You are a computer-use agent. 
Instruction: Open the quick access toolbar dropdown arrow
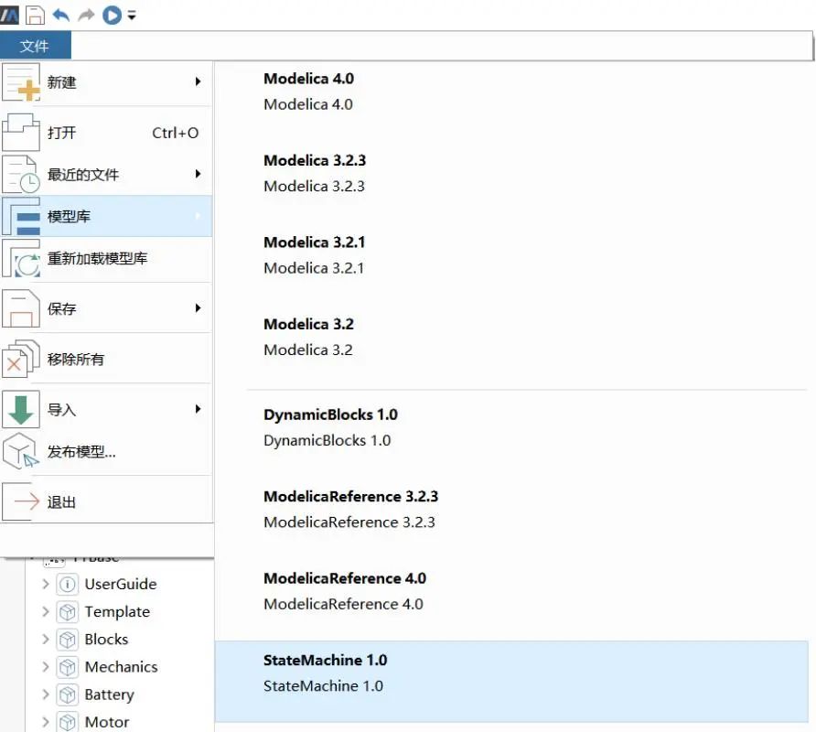point(132,16)
